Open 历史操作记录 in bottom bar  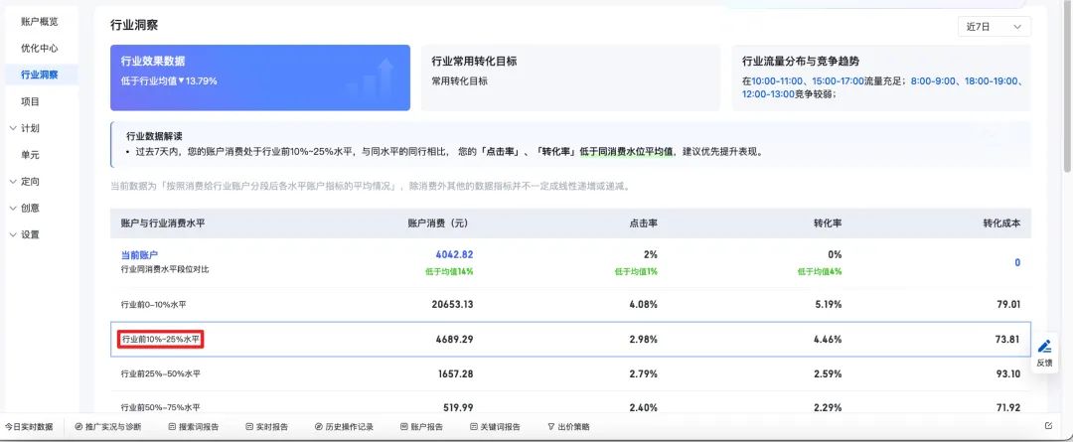point(344,427)
